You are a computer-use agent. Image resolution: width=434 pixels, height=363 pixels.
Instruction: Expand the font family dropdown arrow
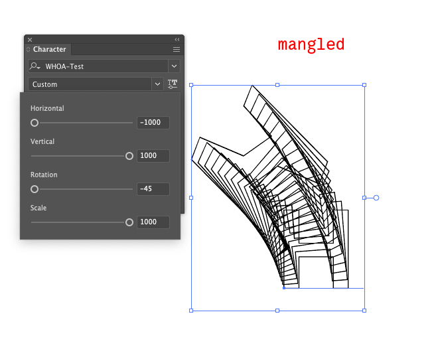174,66
